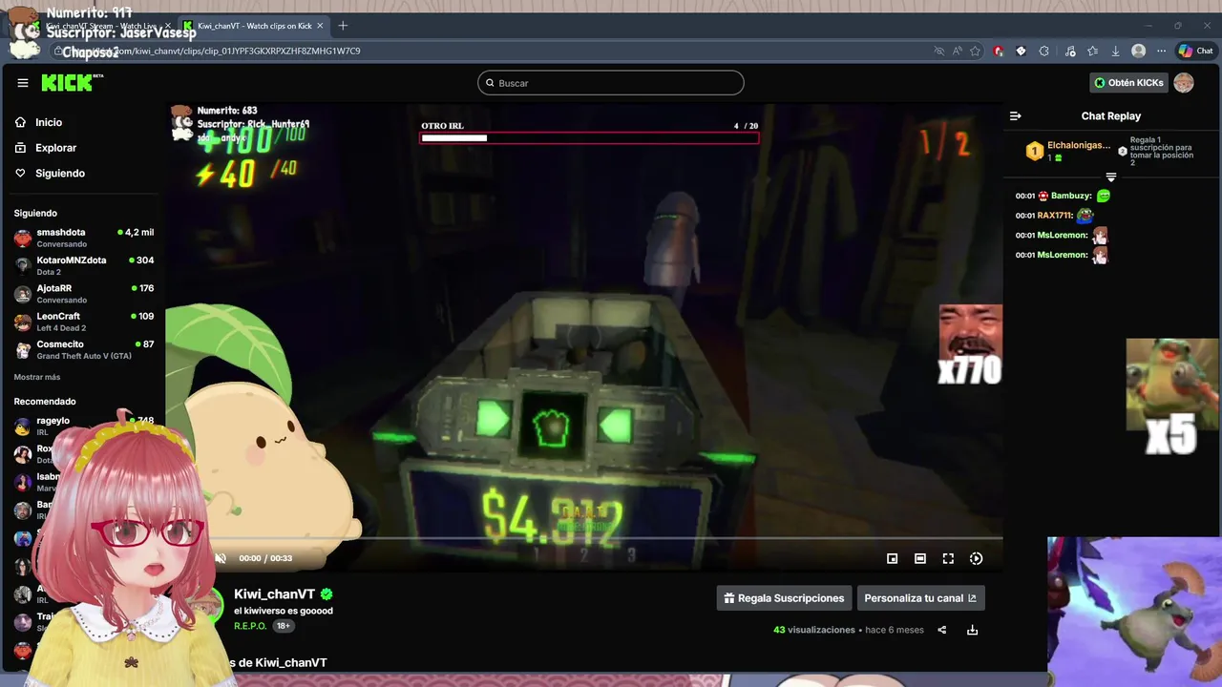Add this page to favorites star
The width and height of the screenshot is (1222, 687).
[x=975, y=52]
